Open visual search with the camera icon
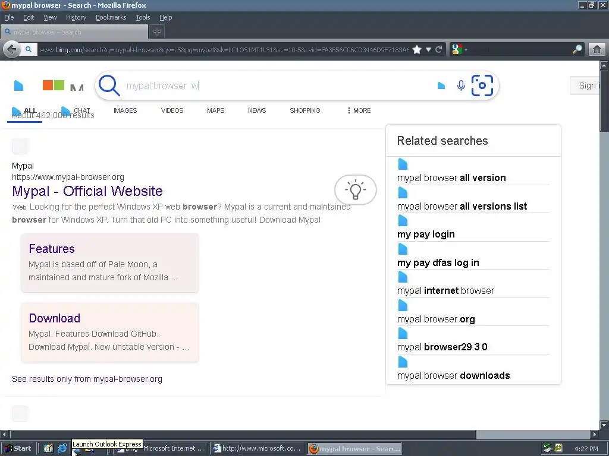 pyautogui.click(x=482, y=85)
